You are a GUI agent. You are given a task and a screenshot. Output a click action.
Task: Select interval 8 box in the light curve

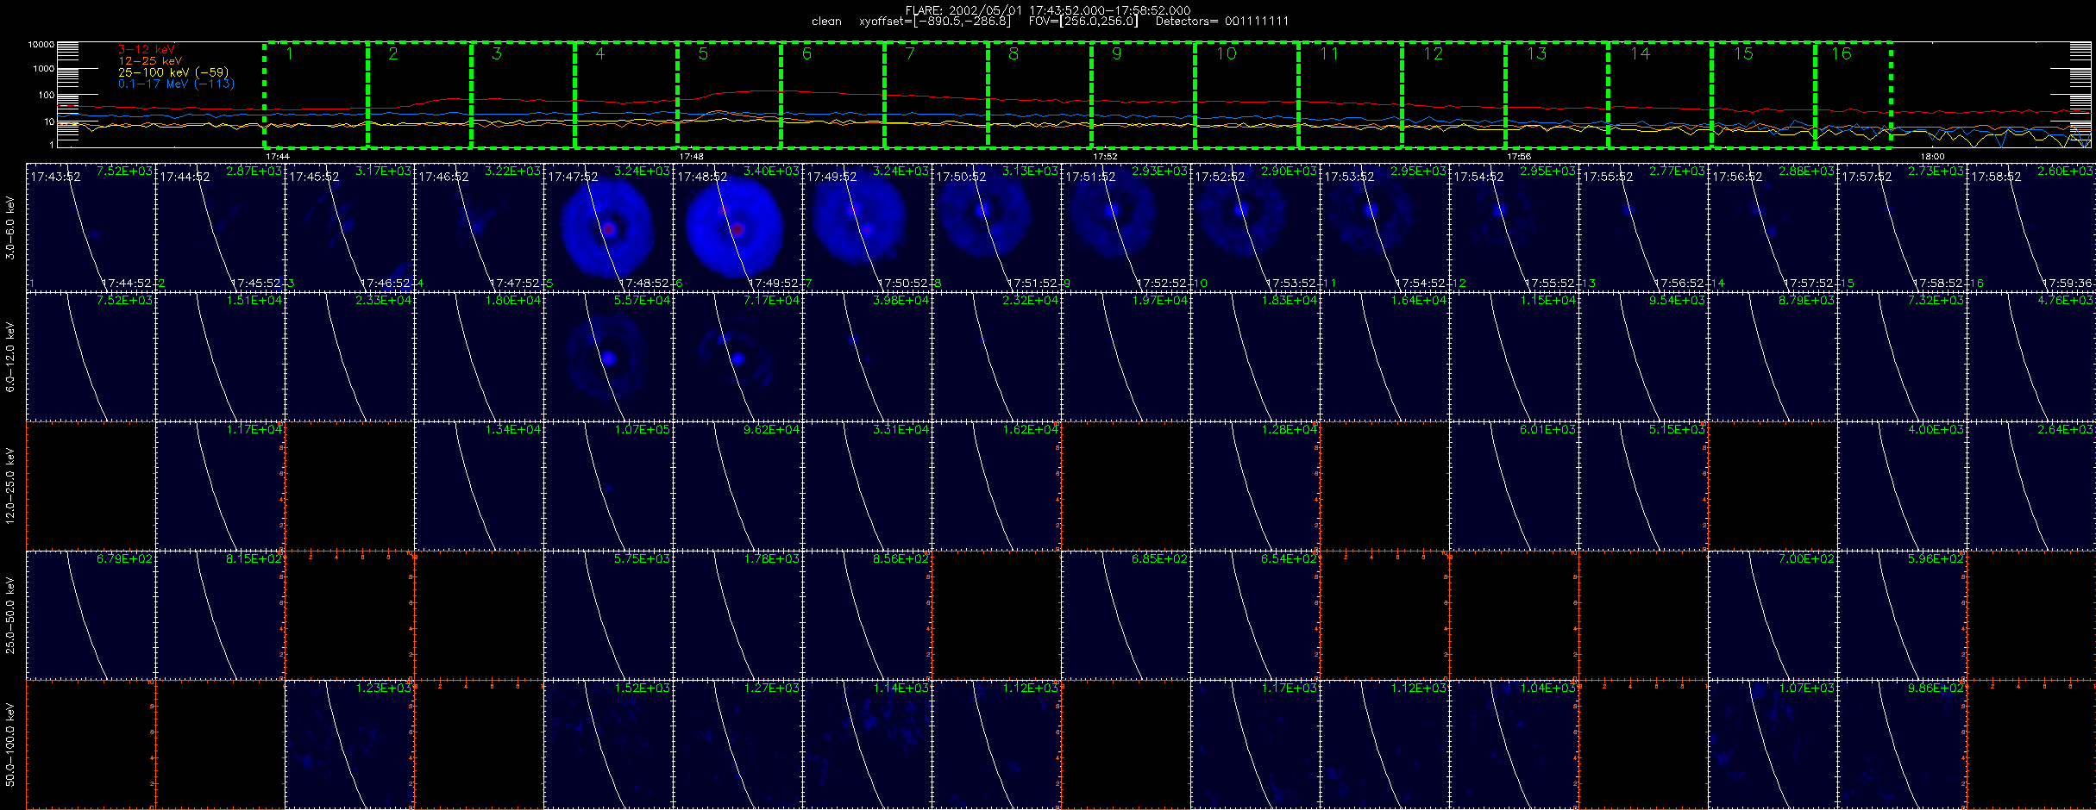(1040, 95)
